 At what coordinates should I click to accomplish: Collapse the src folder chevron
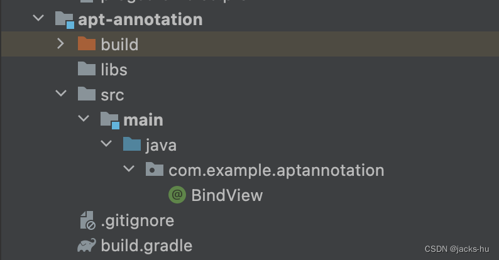click(x=61, y=93)
